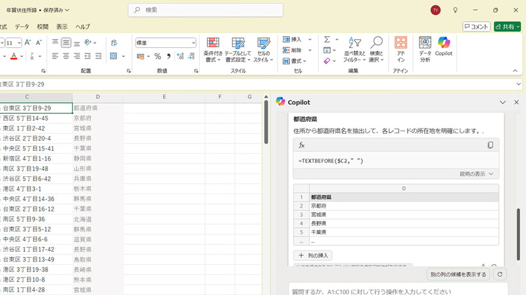Open データ分析 data analysis
Image resolution: width=526 pixels, height=295 pixels.
(425, 50)
